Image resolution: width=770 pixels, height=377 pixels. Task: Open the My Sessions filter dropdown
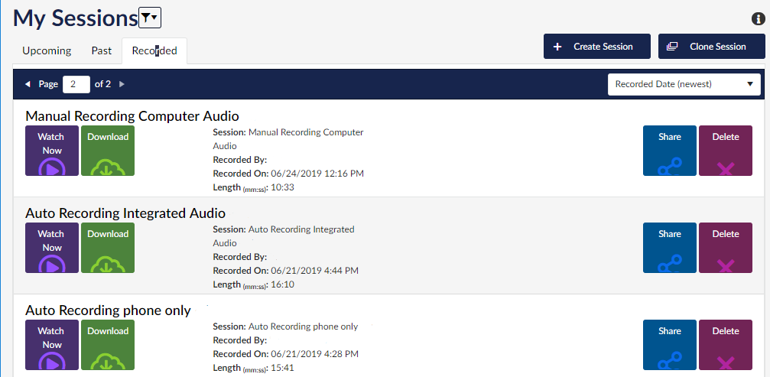pyautogui.click(x=150, y=18)
